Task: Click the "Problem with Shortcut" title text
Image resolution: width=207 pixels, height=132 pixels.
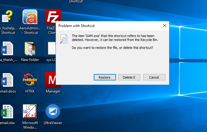Action: [76, 26]
